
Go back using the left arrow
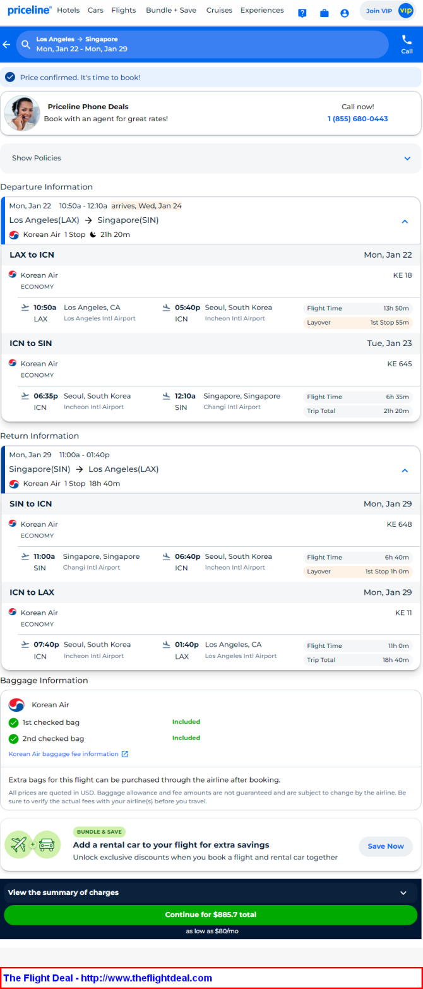coord(6,45)
